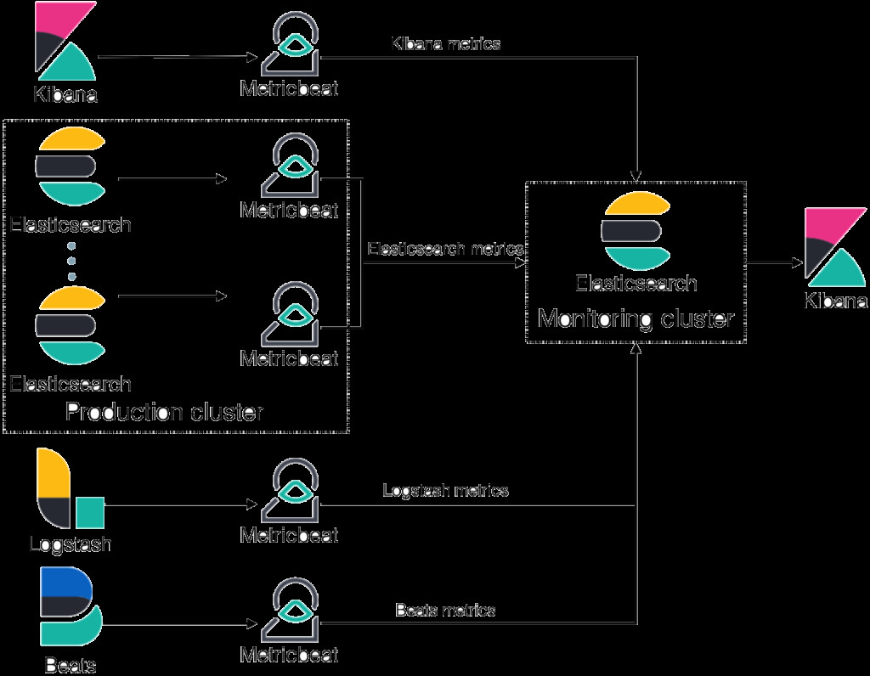This screenshot has height=676, width=870.
Task: Select the Metricbeat icon sending Beats metrics
Action: pos(291,610)
